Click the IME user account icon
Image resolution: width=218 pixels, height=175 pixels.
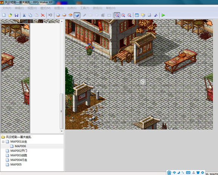tap(193, 172)
